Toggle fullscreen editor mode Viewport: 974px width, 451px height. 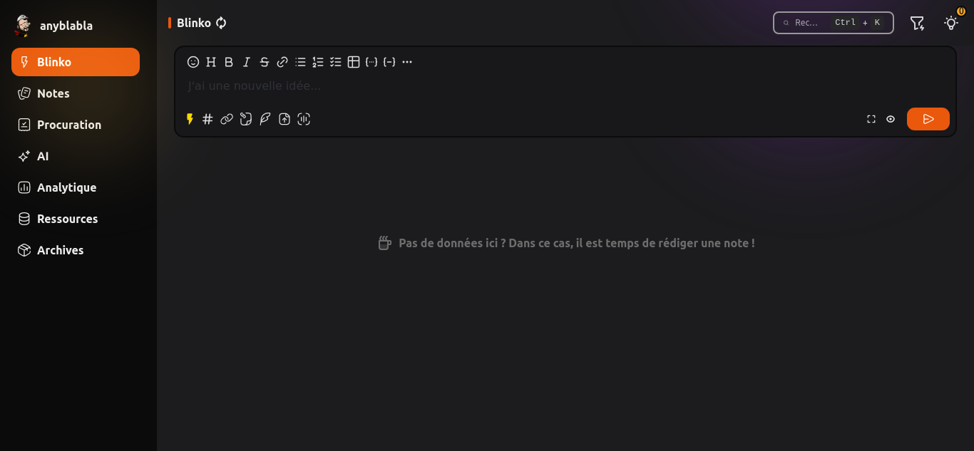(871, 119)
